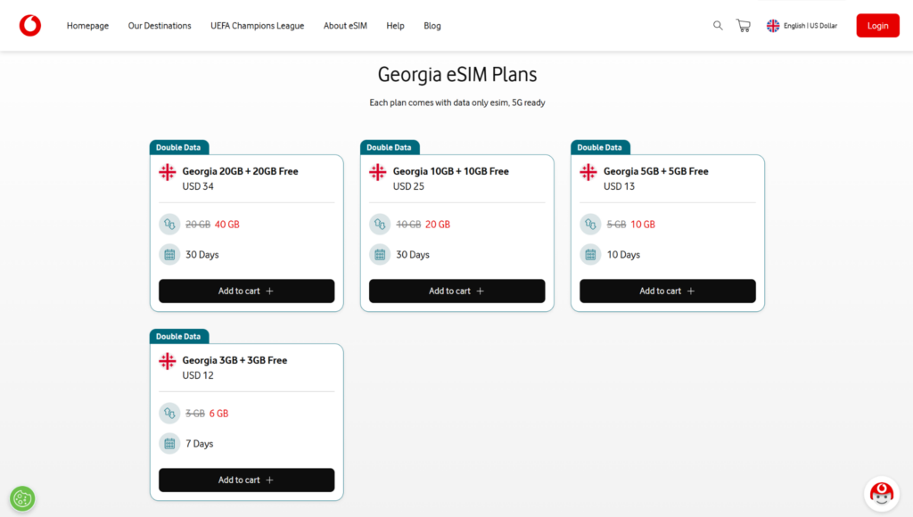
Task: Open the chatbot assistant icon
Action: click(x=882, y=494)
